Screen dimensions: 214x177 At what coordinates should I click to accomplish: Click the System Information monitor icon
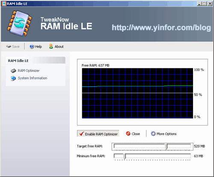click(x=13, y=78)
